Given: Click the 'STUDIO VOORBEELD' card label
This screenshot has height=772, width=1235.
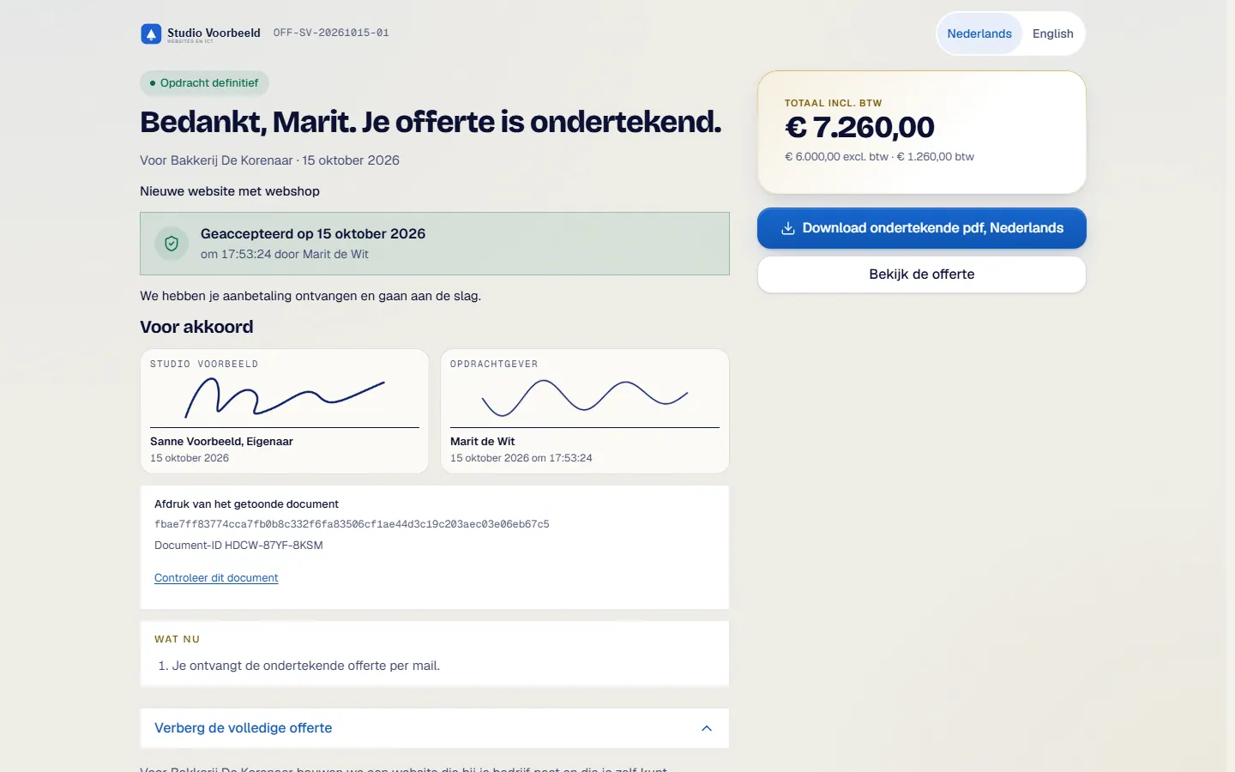Looking at the screenshot, I should [x=204, y=365].
